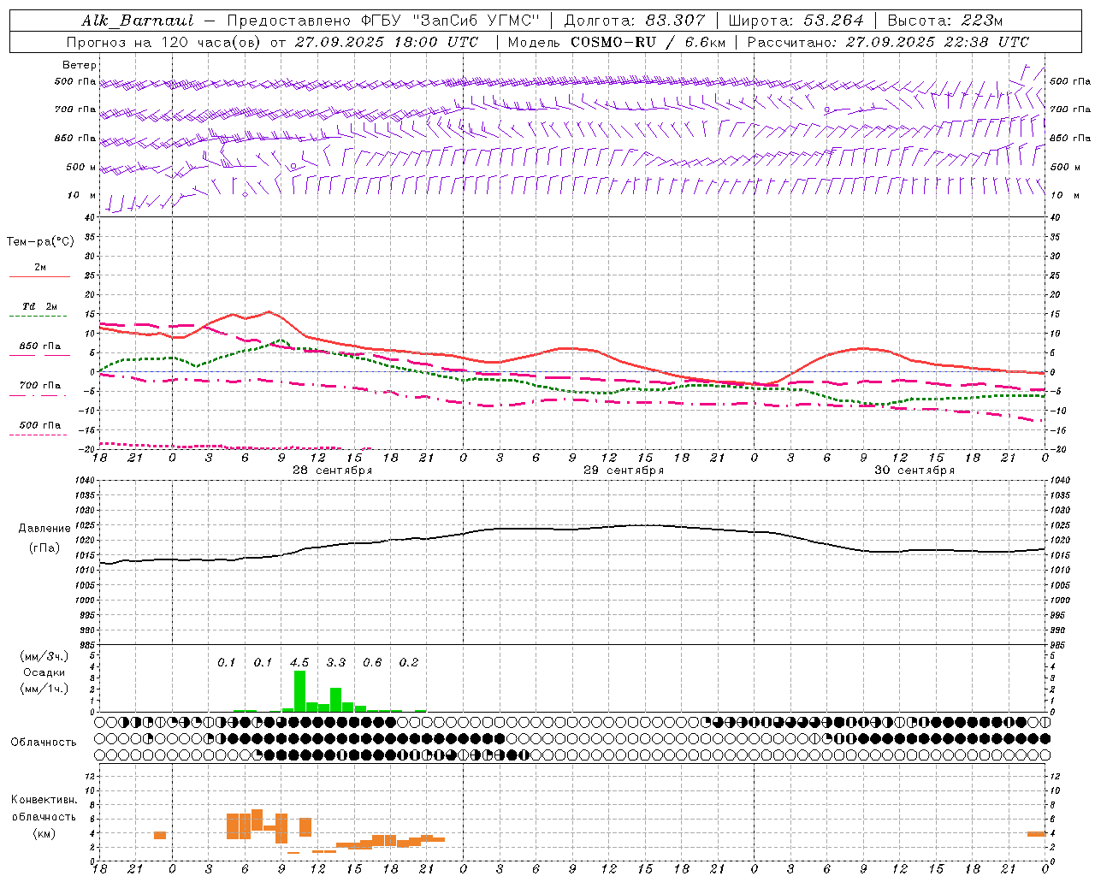The image size is (1095, 876).
Task: Click the 'Ветер' wind panel label
Action: 80,65
